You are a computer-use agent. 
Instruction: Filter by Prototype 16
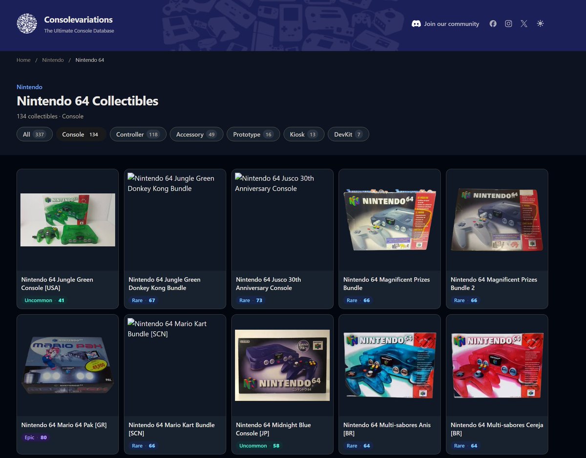(253, 134)
